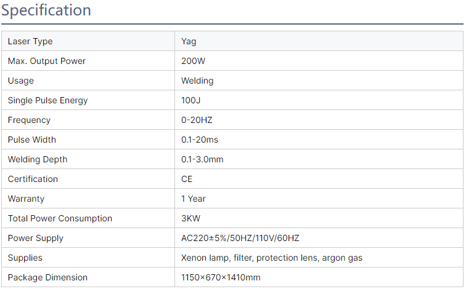Select the Single Pulse Energy label
Image resolution: width=466 pixels, height=289 pixels.
coord(48,100)
